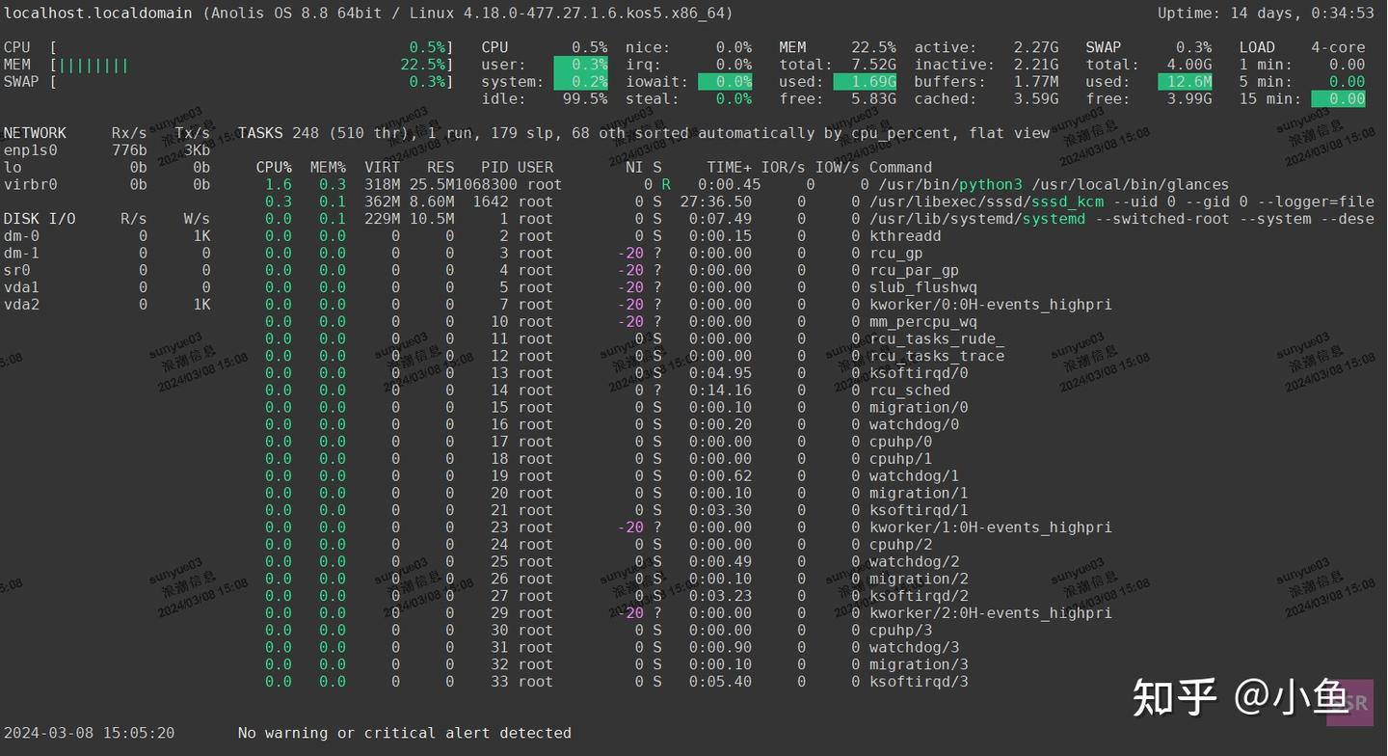Switch to the USER column header
This screenshot has height=756, width=1388.
[536, 167]
